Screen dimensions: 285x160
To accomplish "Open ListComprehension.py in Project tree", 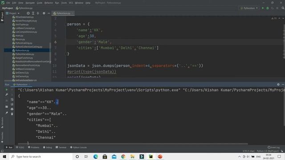I will pos(26,32).
